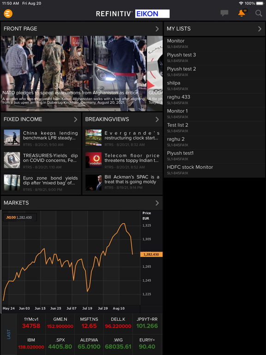Screen dimensions: 266x355
Task: Select the Test list 2 entry
Action: (214, 128)
